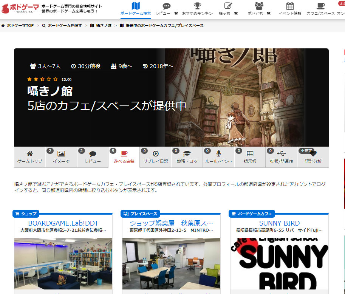Open SUNNY BIRD cafe link
345x294 pixels.
(x=279, y=223)
